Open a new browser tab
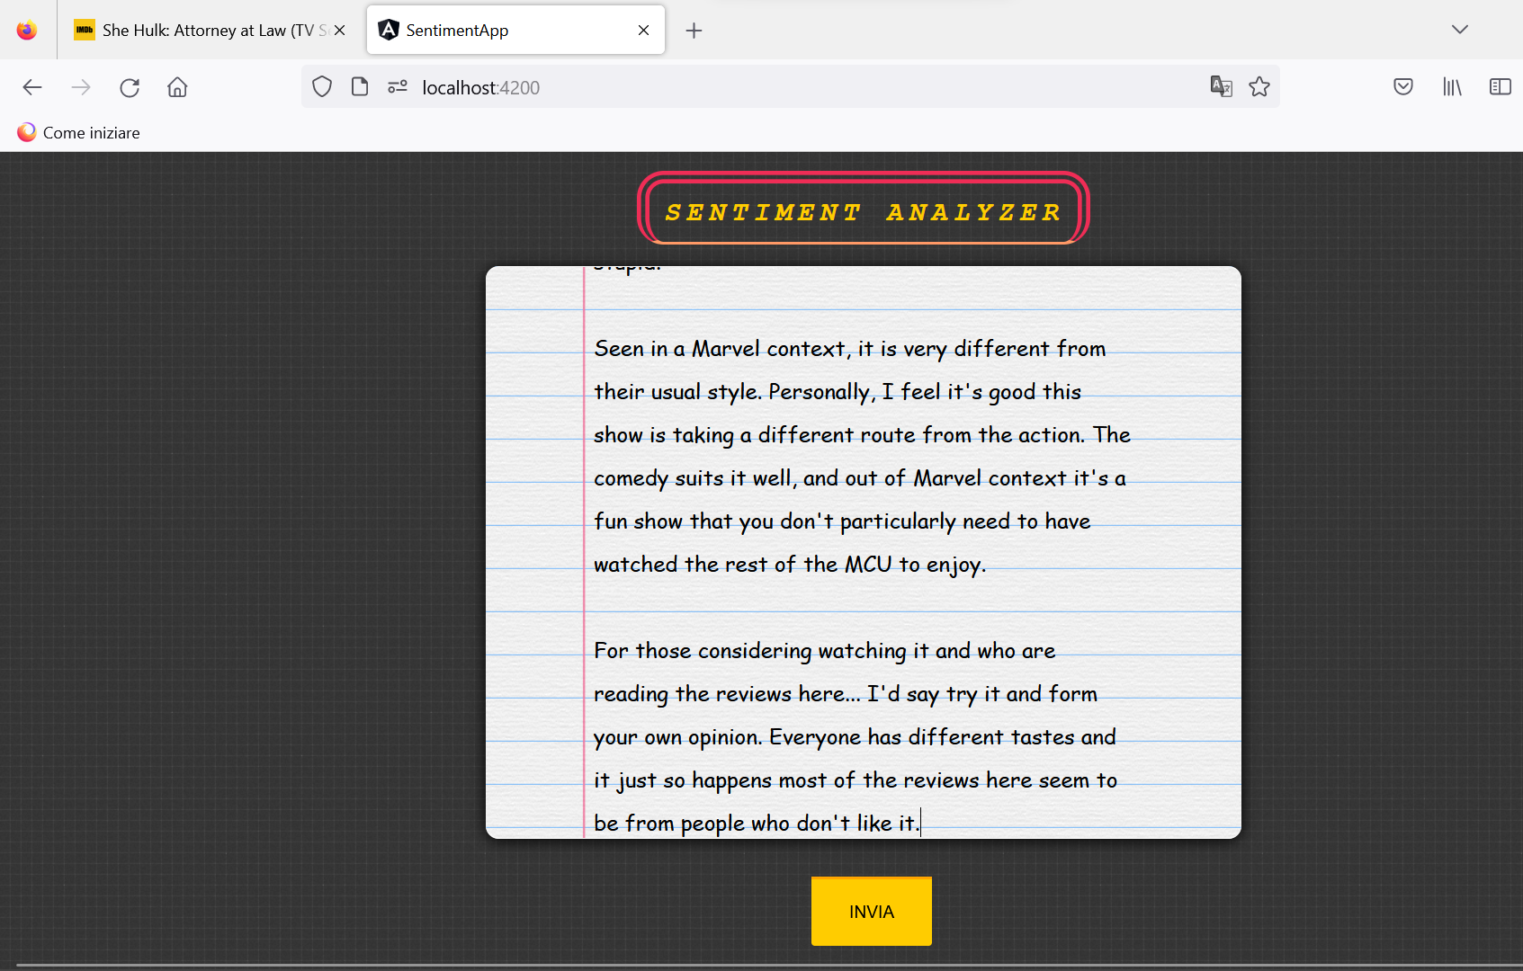The height and width of the screenshot is (971, 1523). click(694, 31)
